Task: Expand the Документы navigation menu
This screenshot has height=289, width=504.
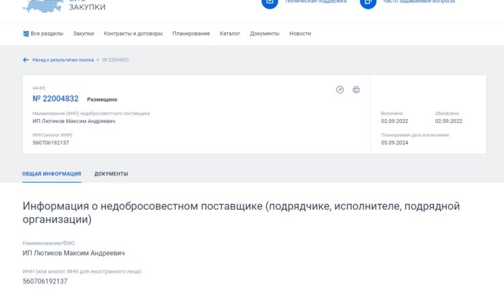Action: [265, 34]
